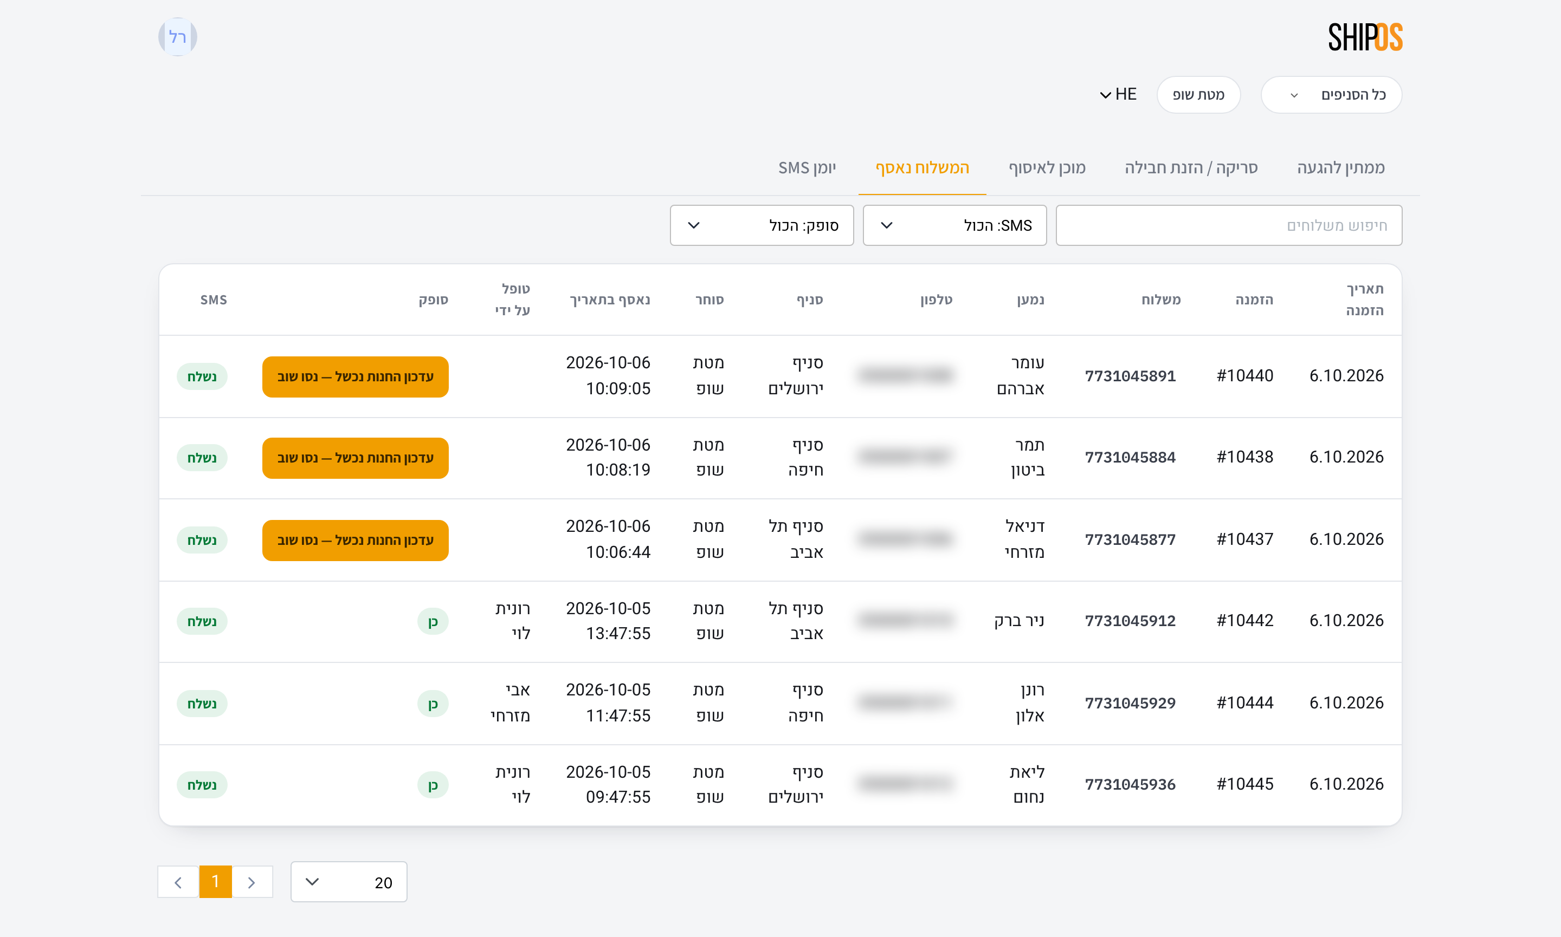1561x937 pixels.
Task: Switch to the סריקה / הזנת חבילה tab
Action: tap(1191, 168)
